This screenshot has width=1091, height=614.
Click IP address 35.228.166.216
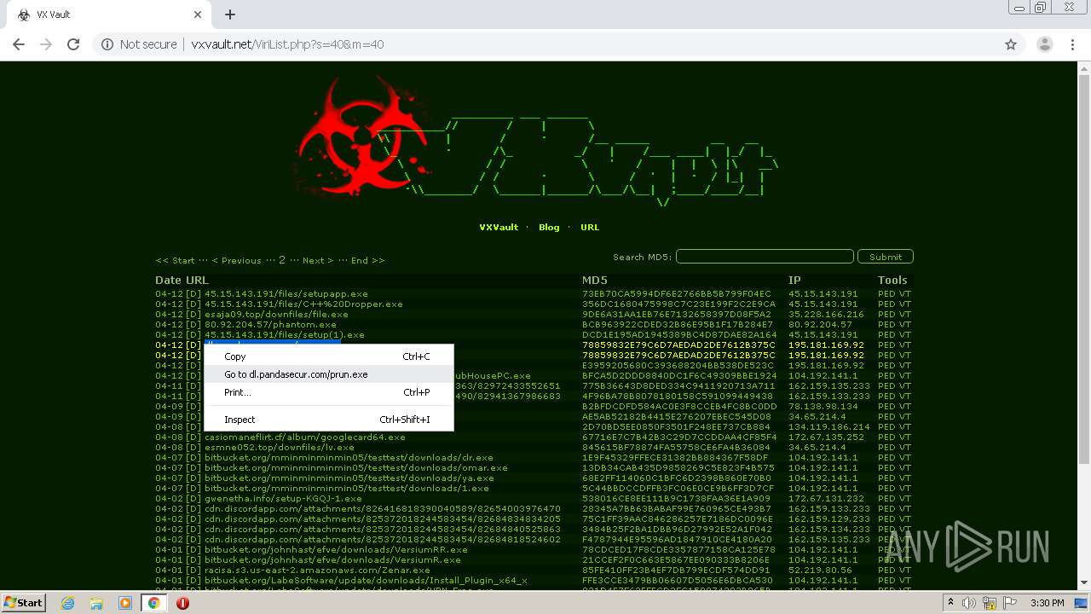click(826, 315)
